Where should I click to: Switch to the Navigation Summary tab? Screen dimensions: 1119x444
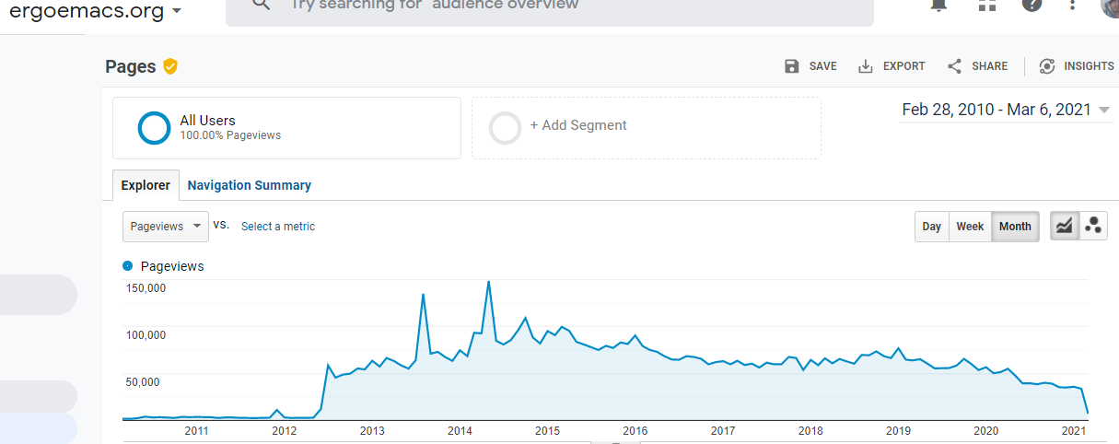pyautogui.click(x=250, y=185)
